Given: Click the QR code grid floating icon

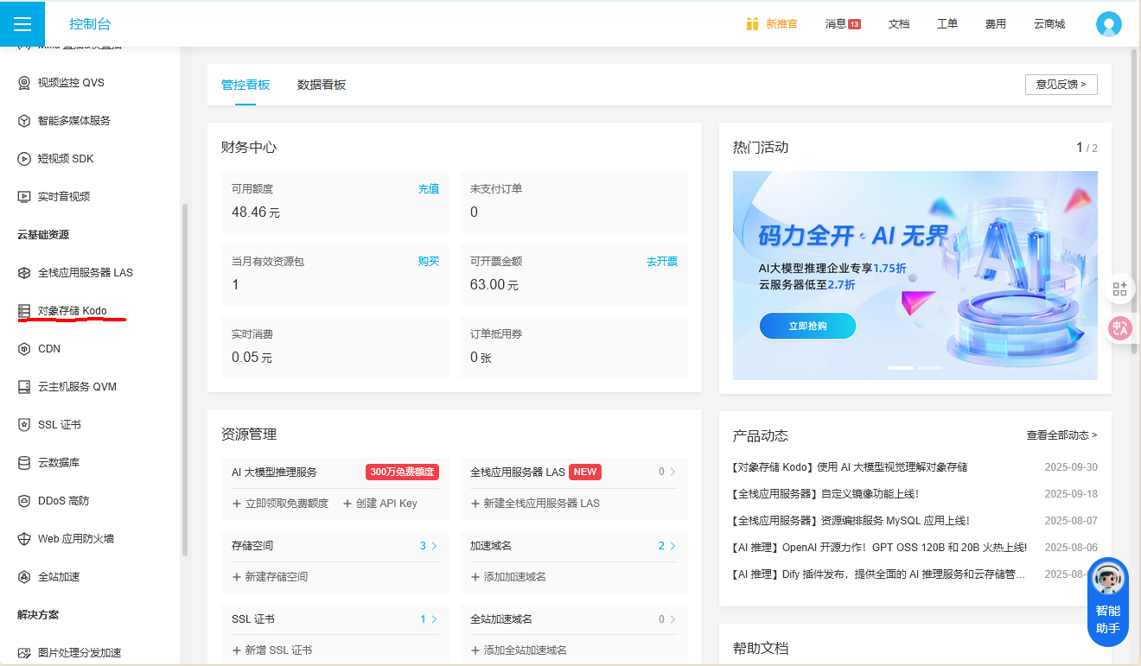Looking at the screenshot, I should (1119, 289).
